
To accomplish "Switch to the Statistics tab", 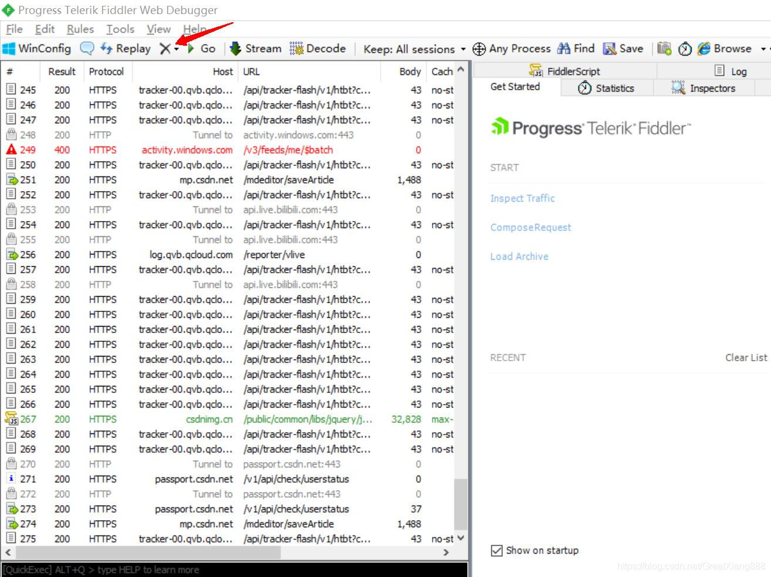I will (606, 88).
